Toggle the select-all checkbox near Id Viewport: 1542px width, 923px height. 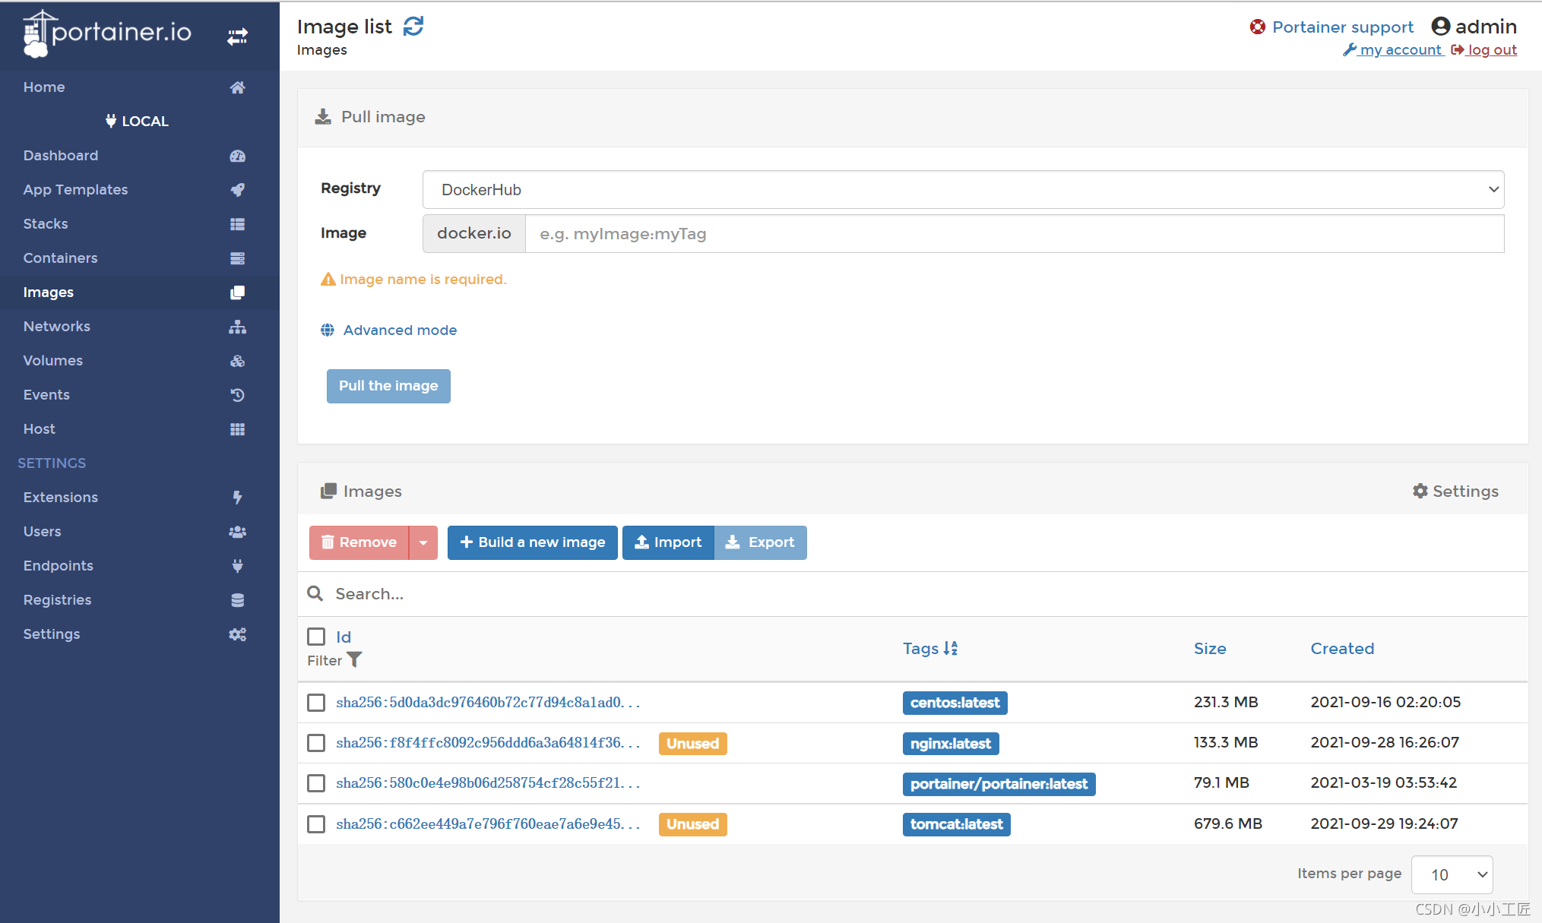coord(316,636)
